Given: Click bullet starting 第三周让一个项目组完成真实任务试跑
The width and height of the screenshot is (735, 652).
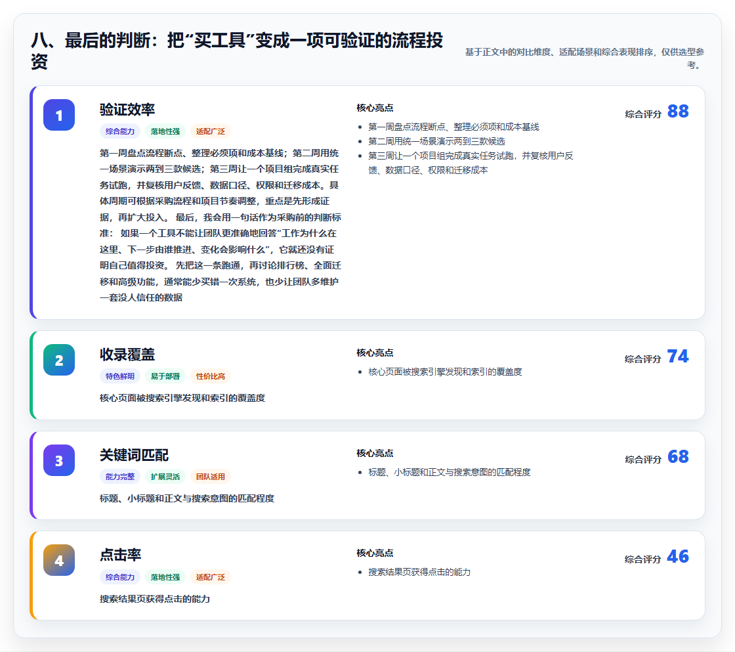Looking at the screenshot, I should [471, 163].
